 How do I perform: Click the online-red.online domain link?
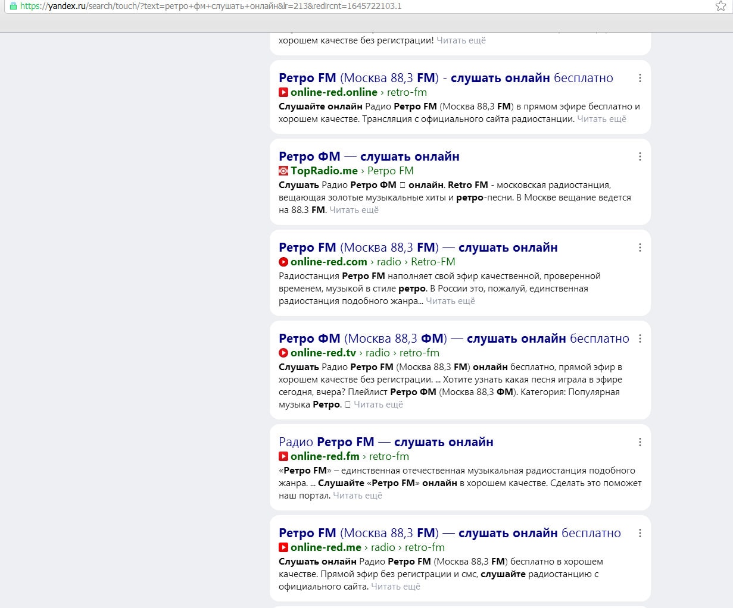point(334,92)
